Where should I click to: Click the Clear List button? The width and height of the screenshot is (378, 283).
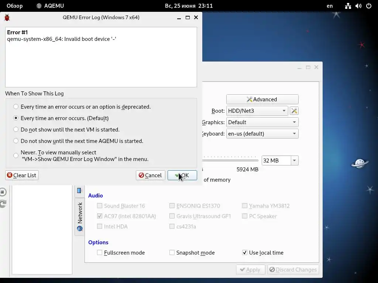point(22,175)
